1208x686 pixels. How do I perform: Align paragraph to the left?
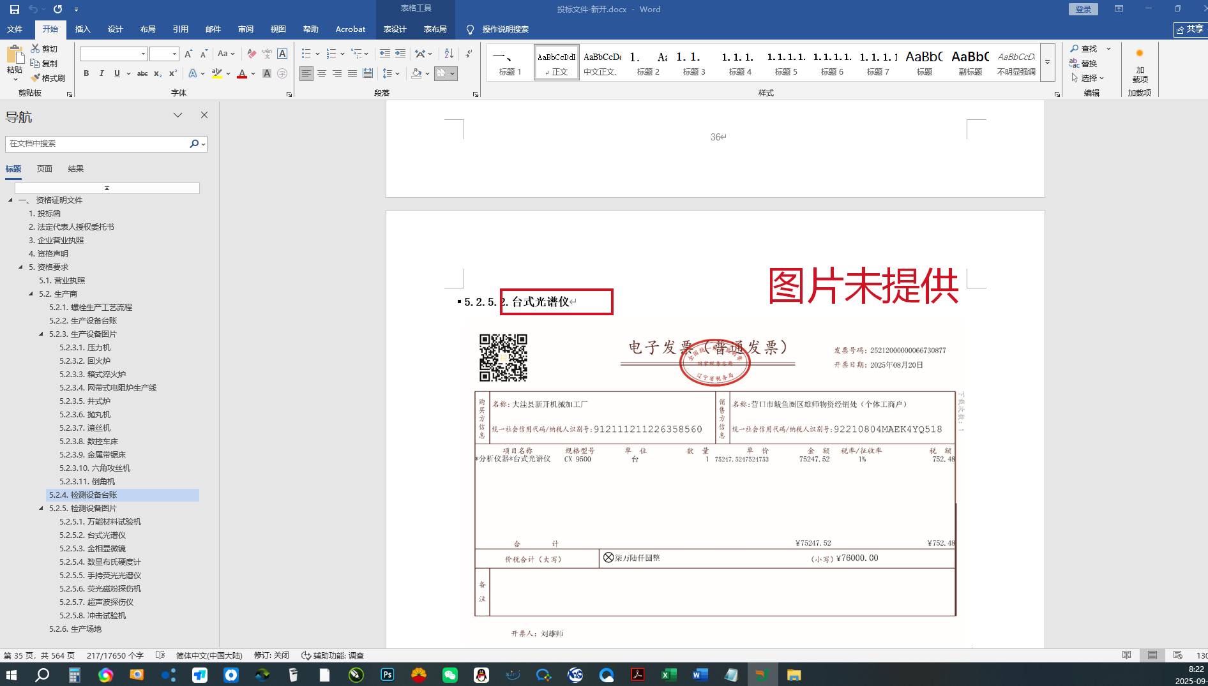click(306, 73)
